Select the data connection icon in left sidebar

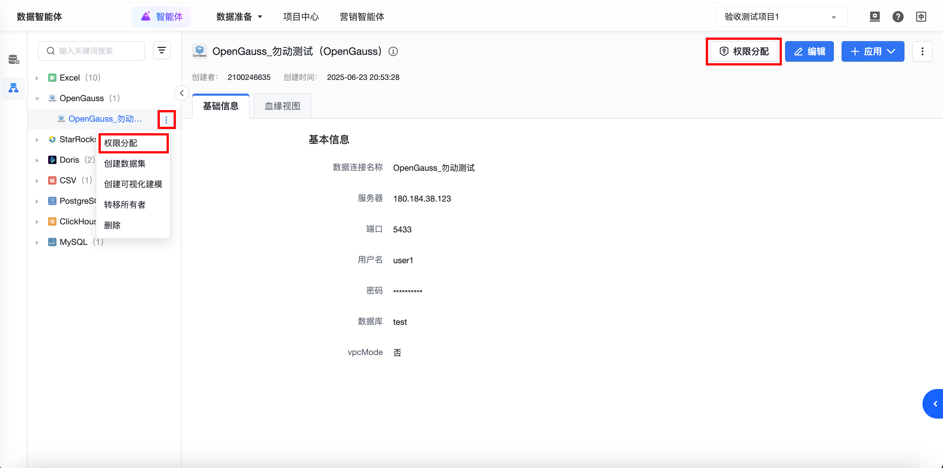pos(13,88)
